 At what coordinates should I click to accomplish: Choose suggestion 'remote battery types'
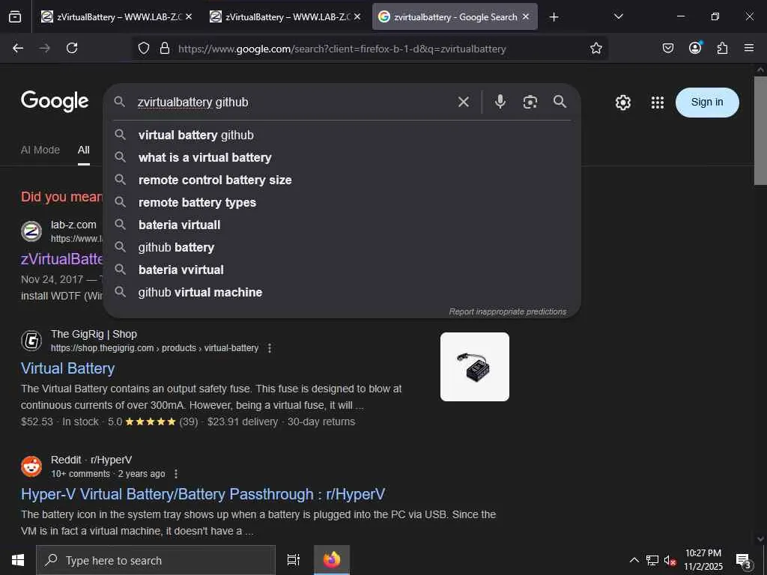[x=342, y=202]
